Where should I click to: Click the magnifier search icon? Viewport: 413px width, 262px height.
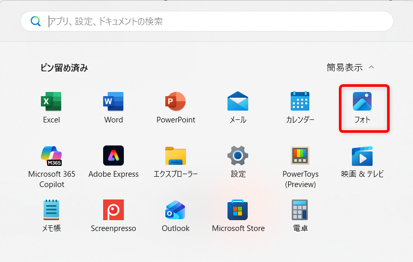36,21
